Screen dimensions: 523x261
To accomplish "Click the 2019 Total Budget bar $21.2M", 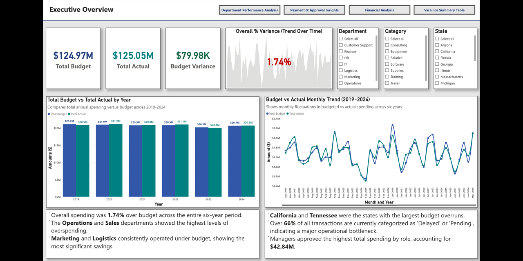I will (69, 161).
